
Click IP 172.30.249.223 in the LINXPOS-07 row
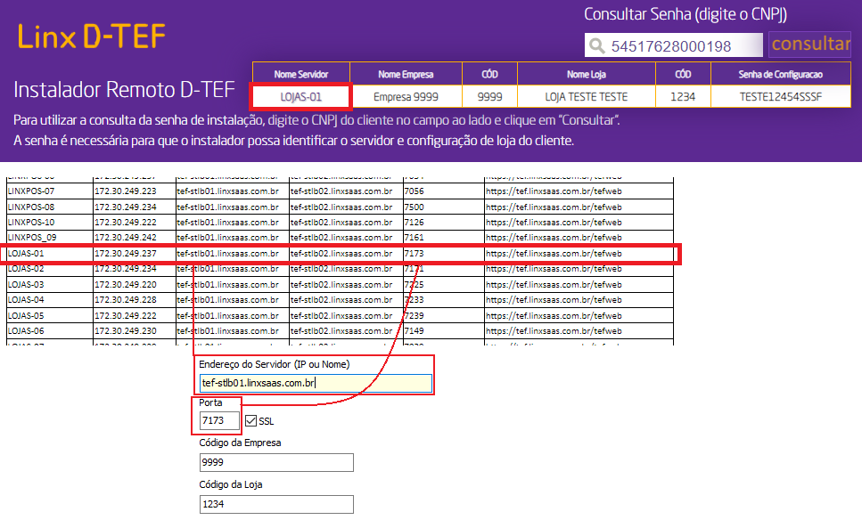[126, 191]
